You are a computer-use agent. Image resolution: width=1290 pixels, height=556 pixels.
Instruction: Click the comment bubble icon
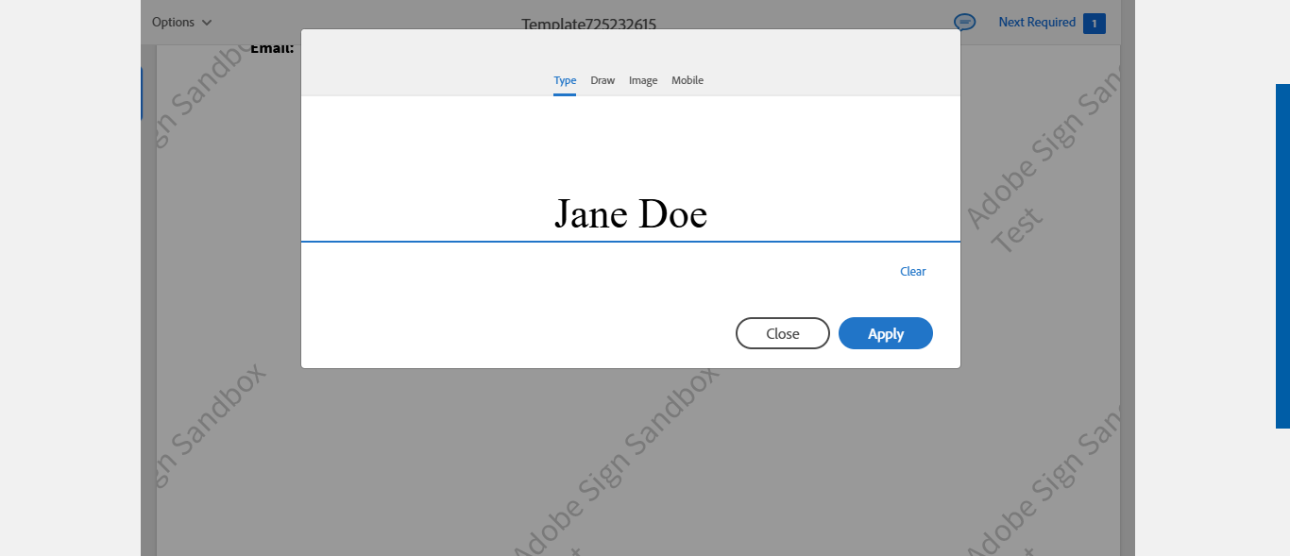[x=964, y=22]
